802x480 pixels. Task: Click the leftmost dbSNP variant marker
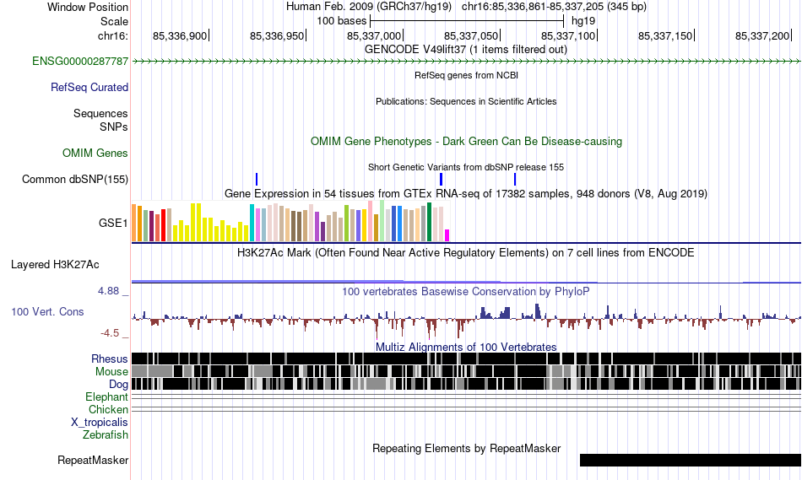(x=257, y=180)
